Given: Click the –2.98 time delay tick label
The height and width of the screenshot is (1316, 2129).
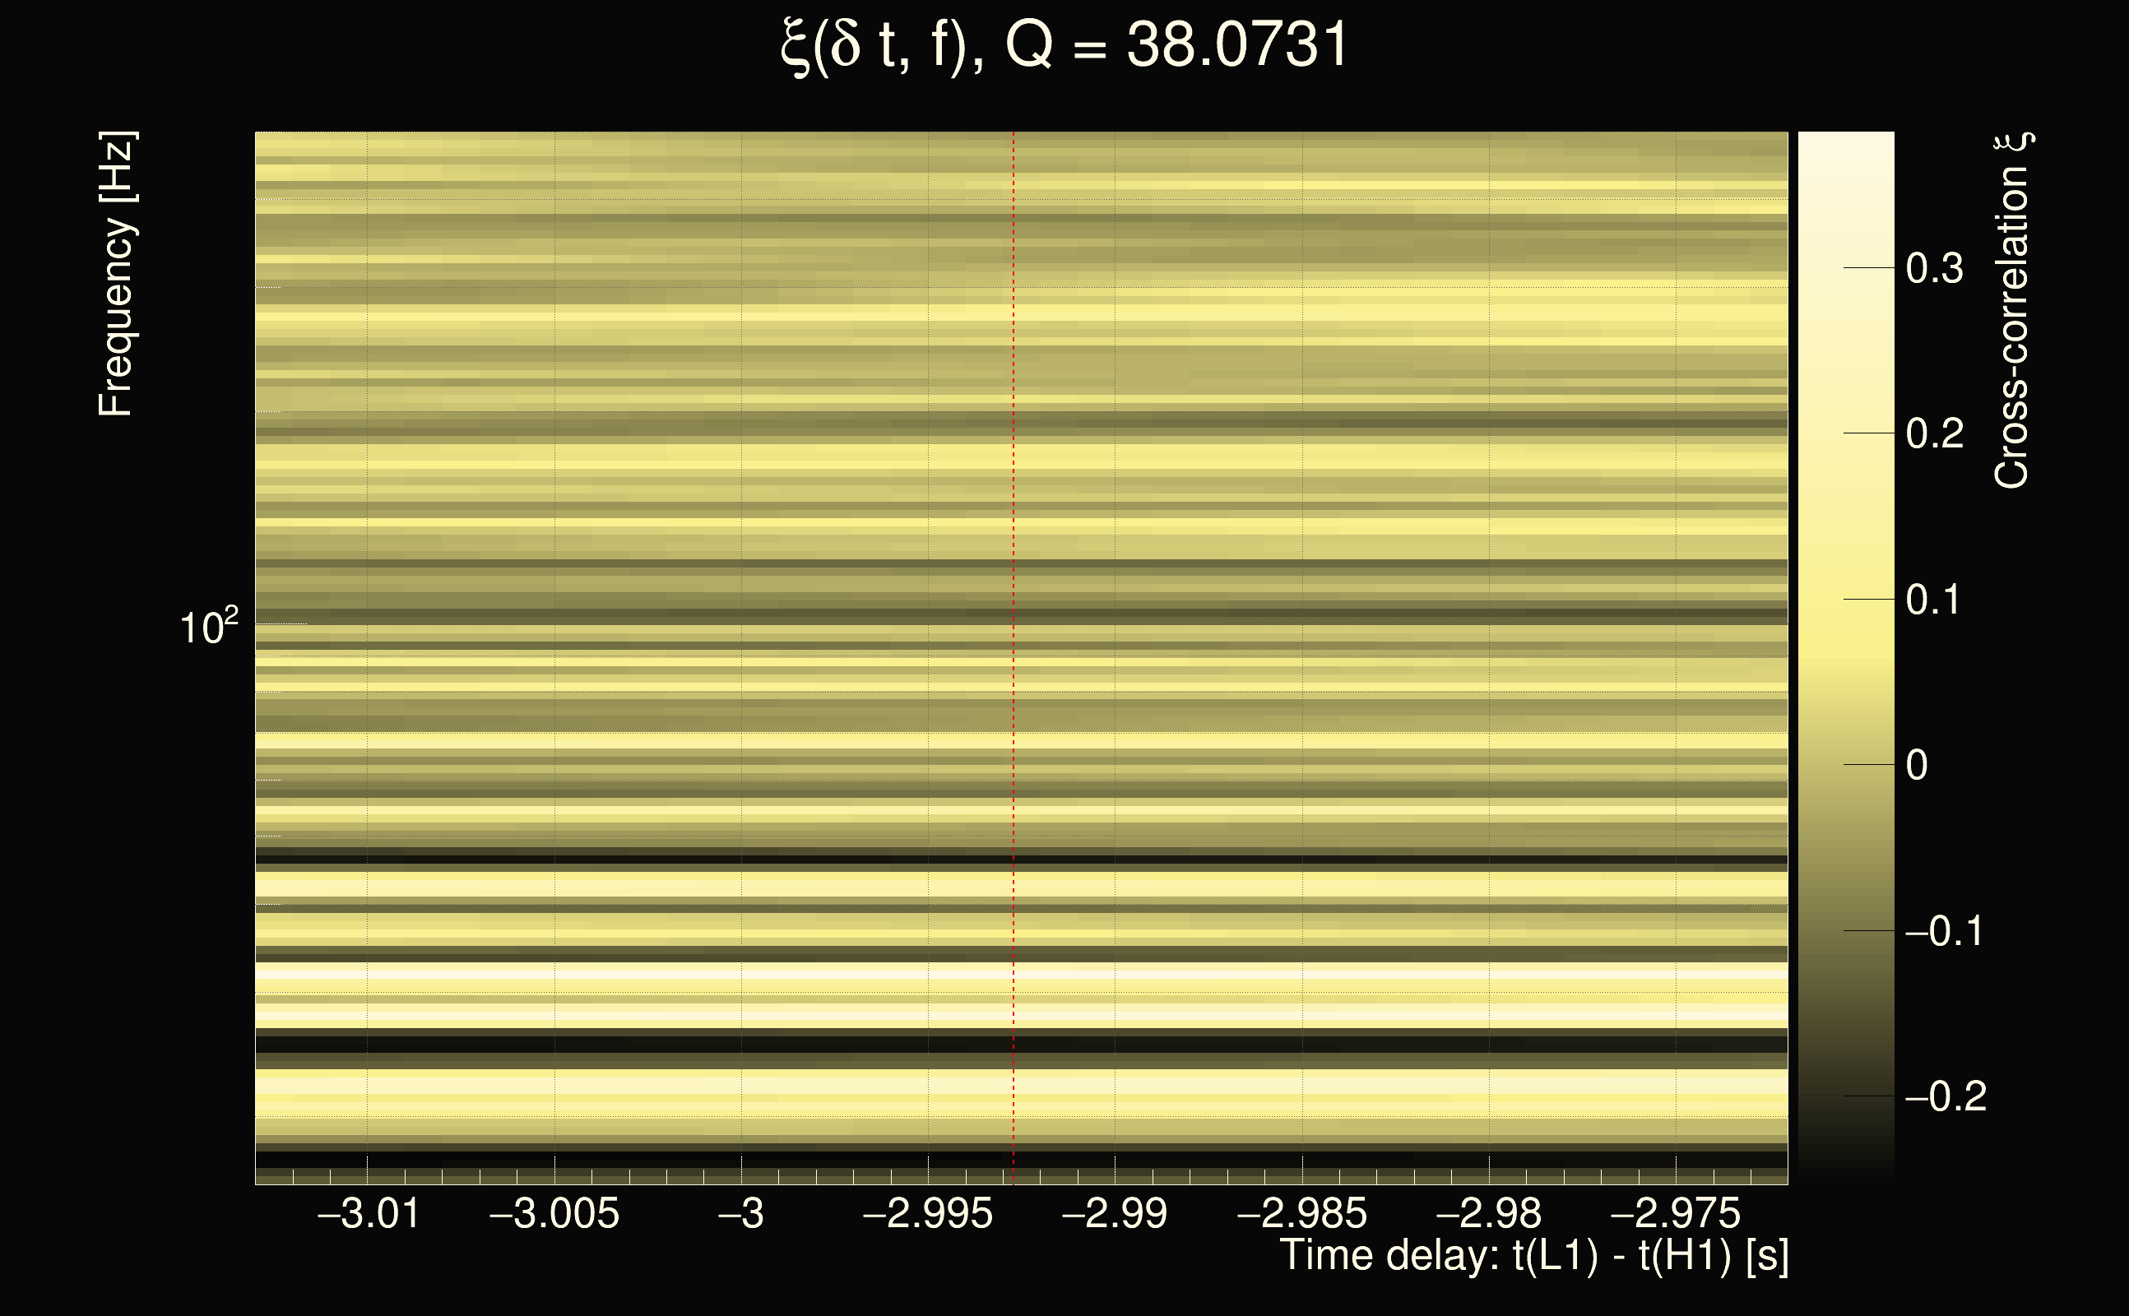Looking at the screenshot, I should click(1488, 1213).
